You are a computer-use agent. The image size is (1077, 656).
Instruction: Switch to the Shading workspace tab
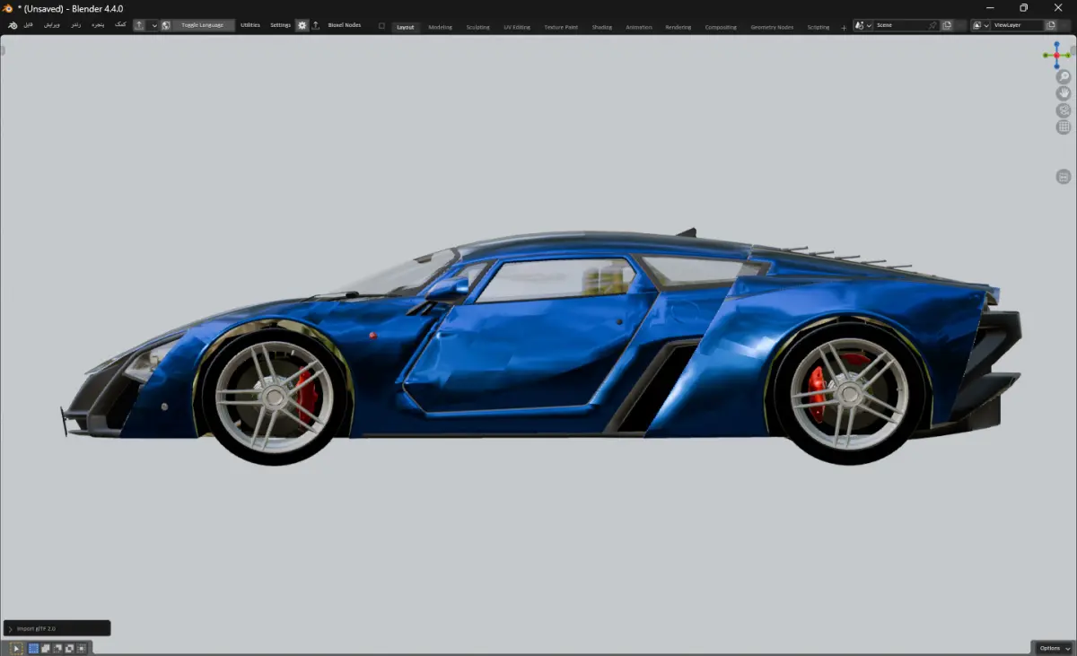602,27
